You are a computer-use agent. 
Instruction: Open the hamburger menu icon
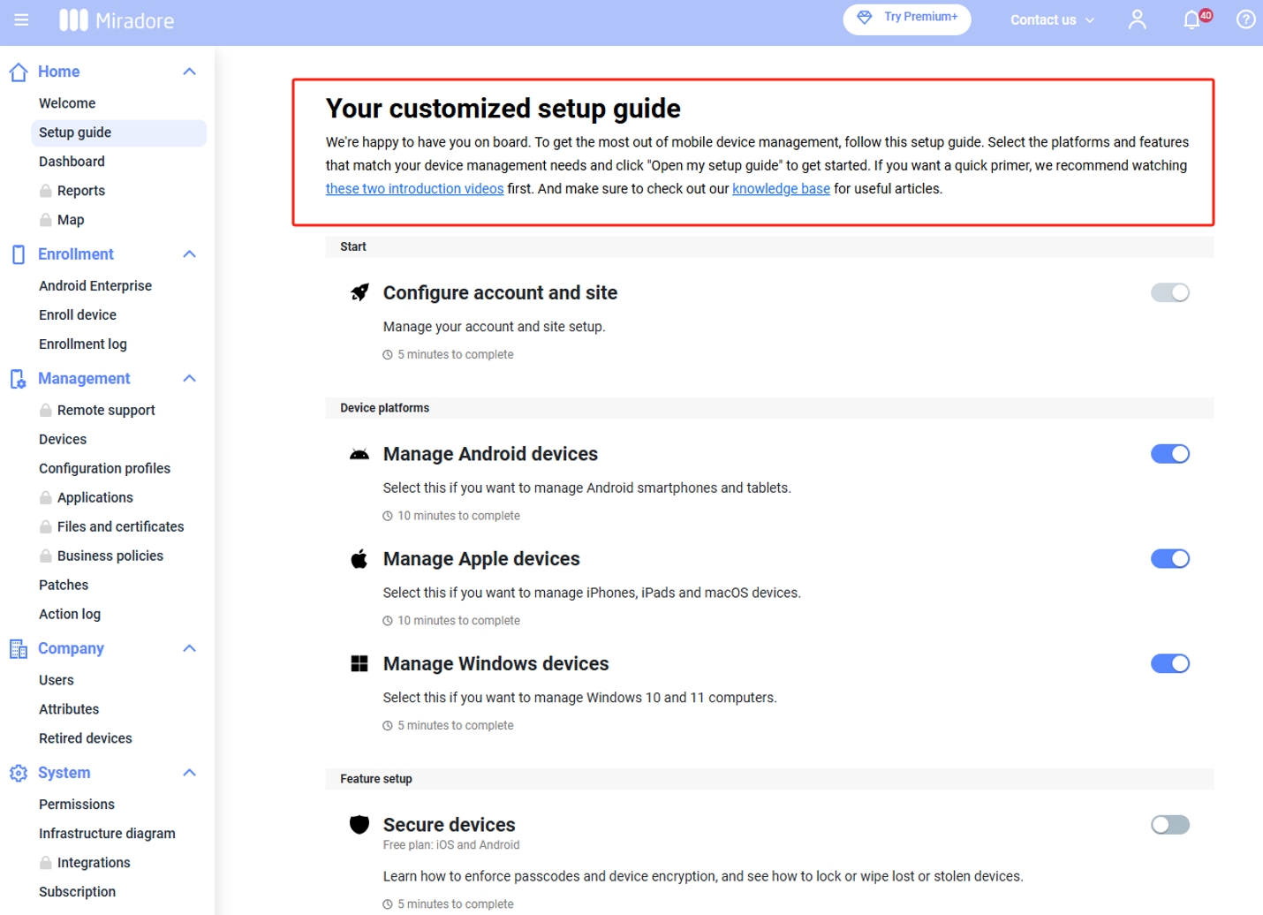(x=21, y=20)
